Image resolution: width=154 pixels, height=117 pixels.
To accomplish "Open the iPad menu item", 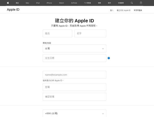I will click(38, 3).
